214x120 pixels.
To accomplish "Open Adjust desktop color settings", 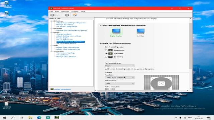I will [69, 36].
